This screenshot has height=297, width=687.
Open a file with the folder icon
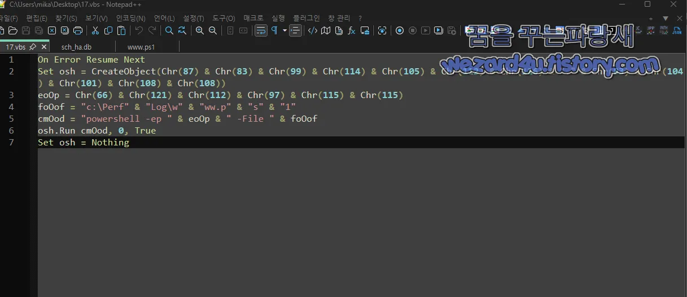coord(13,30)
